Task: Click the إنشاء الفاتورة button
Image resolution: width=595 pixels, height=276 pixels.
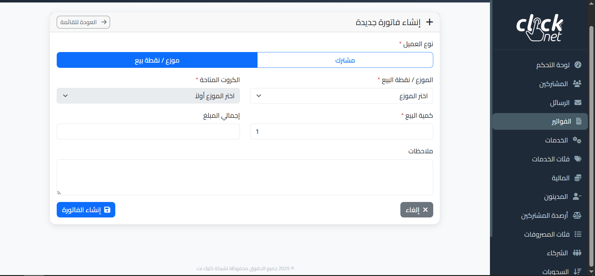Action: (86, 210)
